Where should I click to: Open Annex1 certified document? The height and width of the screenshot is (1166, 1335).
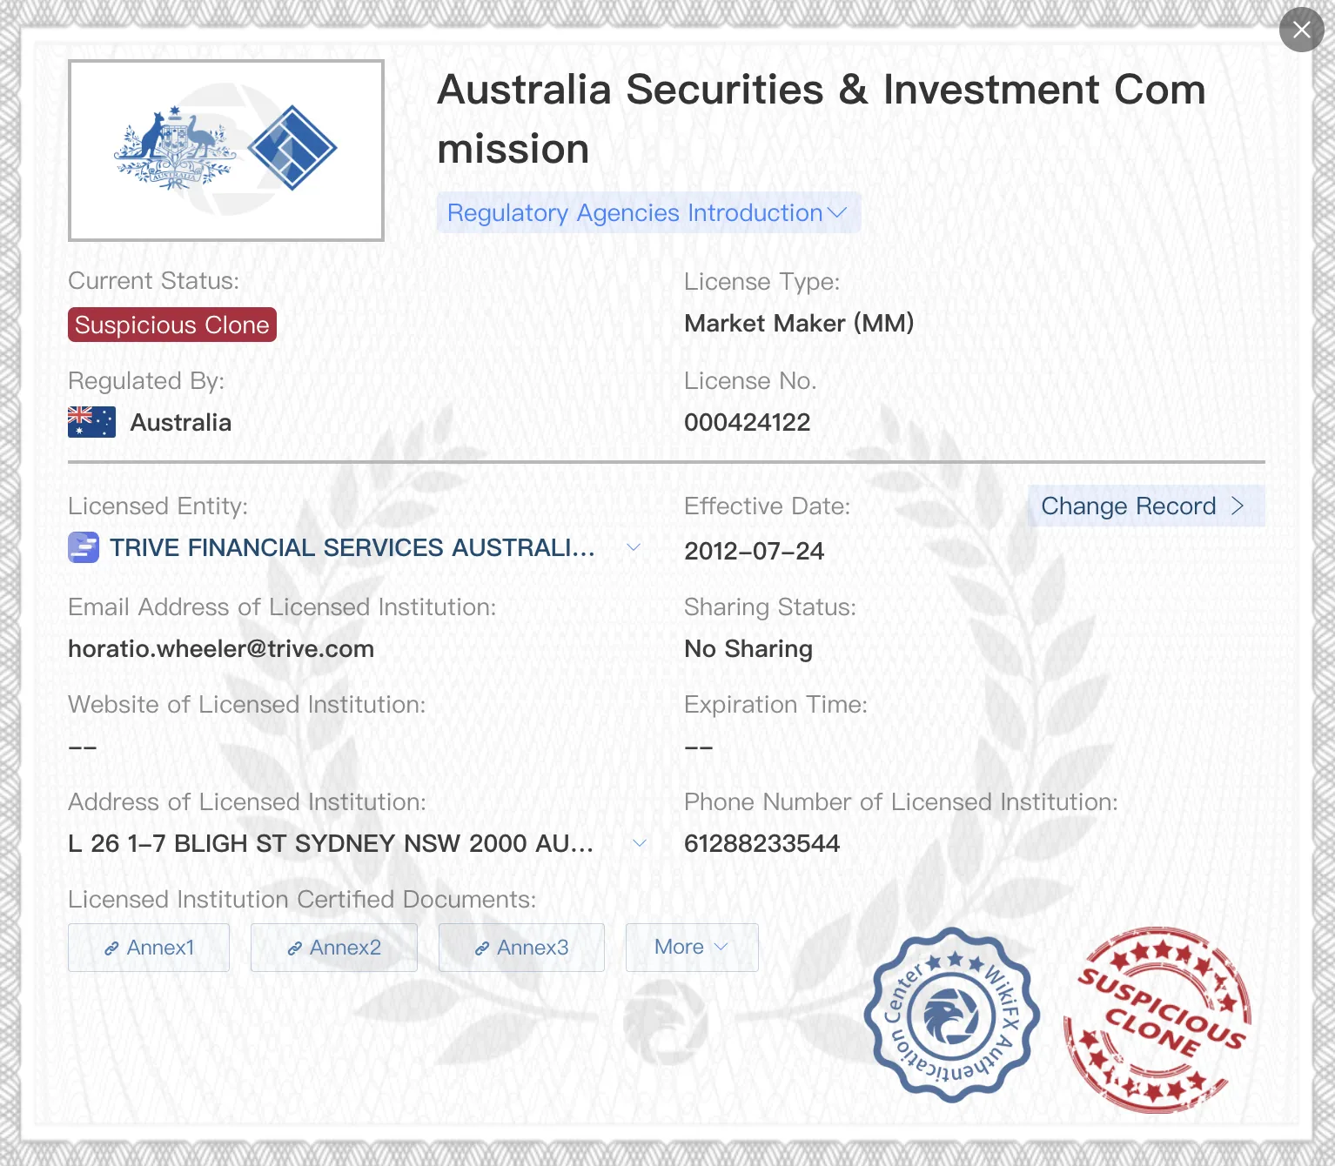click(149, 948)
